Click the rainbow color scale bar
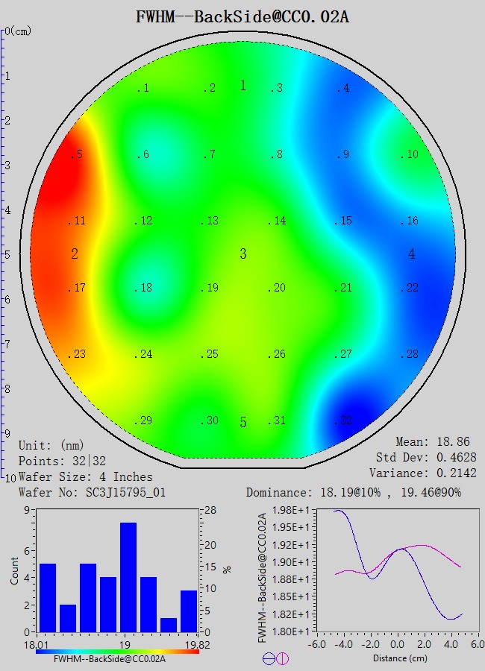 pyautogui.click(x=117, y=651)
